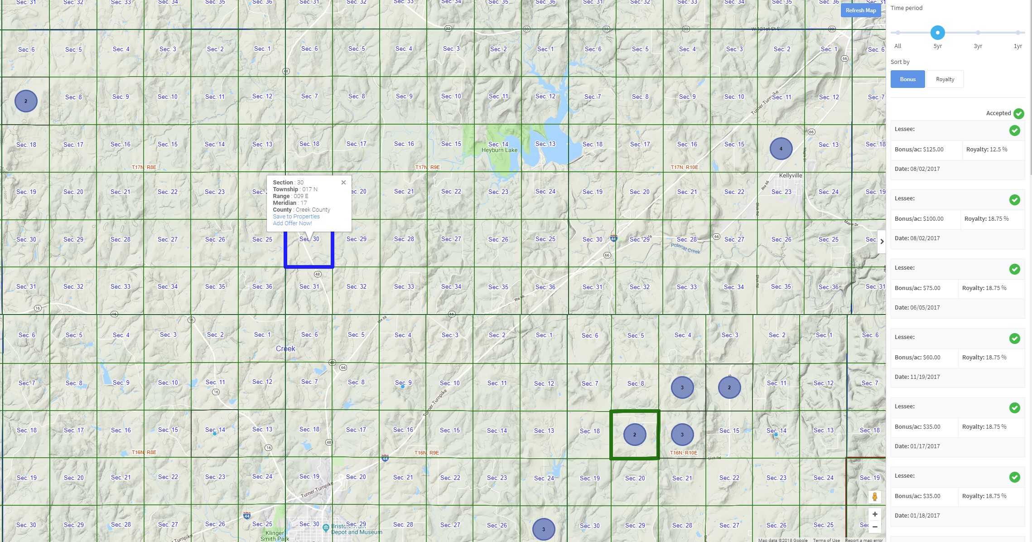Viewport: 1032px width, 542px height.
Task: Toggle checkmark on $75.00 bonus offer
Action: coord(1015,269)
